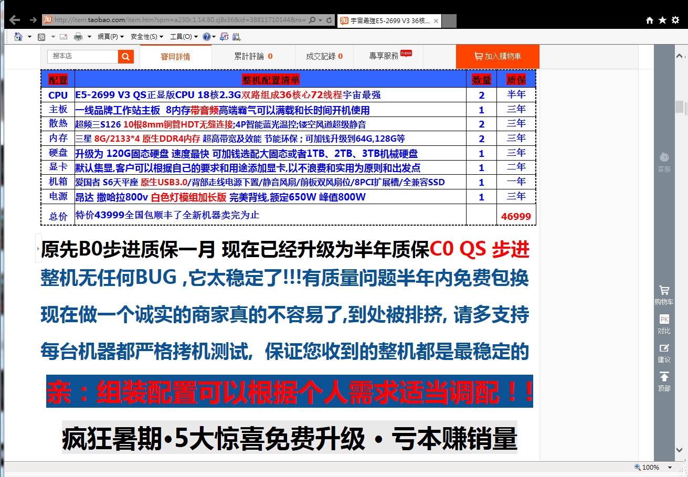Open the 工具(O) menu
This screenshot has width=688, height=477.
pyautogui.click(x=184, y=37)
